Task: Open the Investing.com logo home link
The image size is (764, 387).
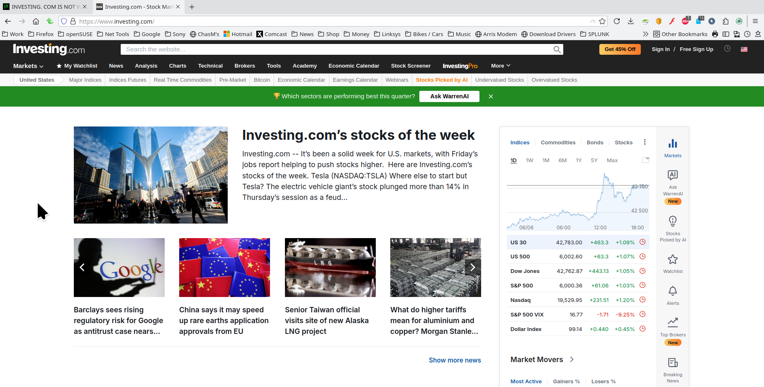Action: [x=49, y=49]
